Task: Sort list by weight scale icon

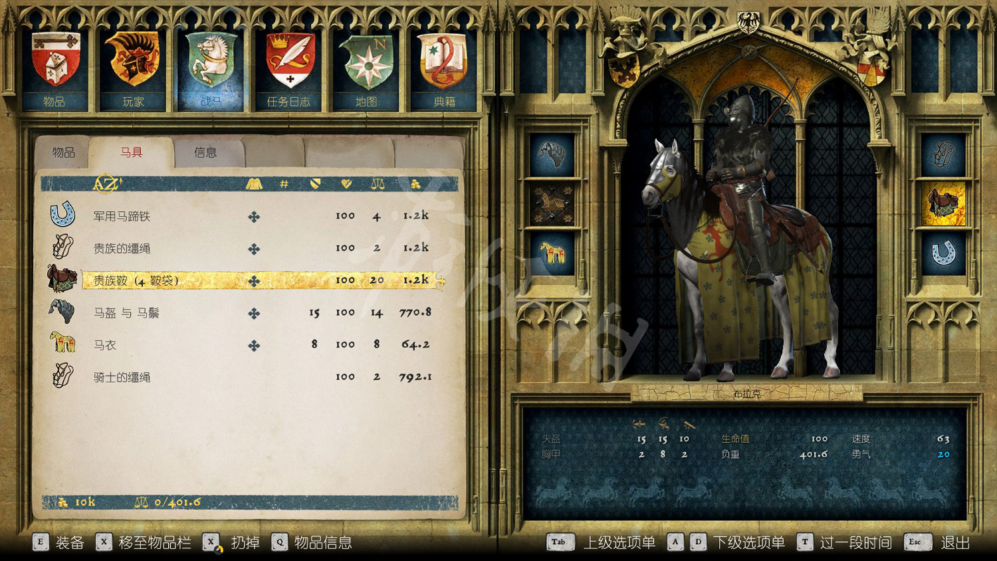Action: 378,184
